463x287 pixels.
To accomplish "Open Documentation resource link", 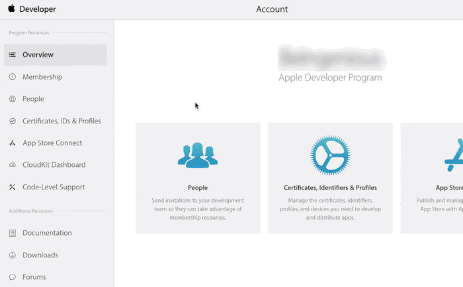I will tap(47, 233).
